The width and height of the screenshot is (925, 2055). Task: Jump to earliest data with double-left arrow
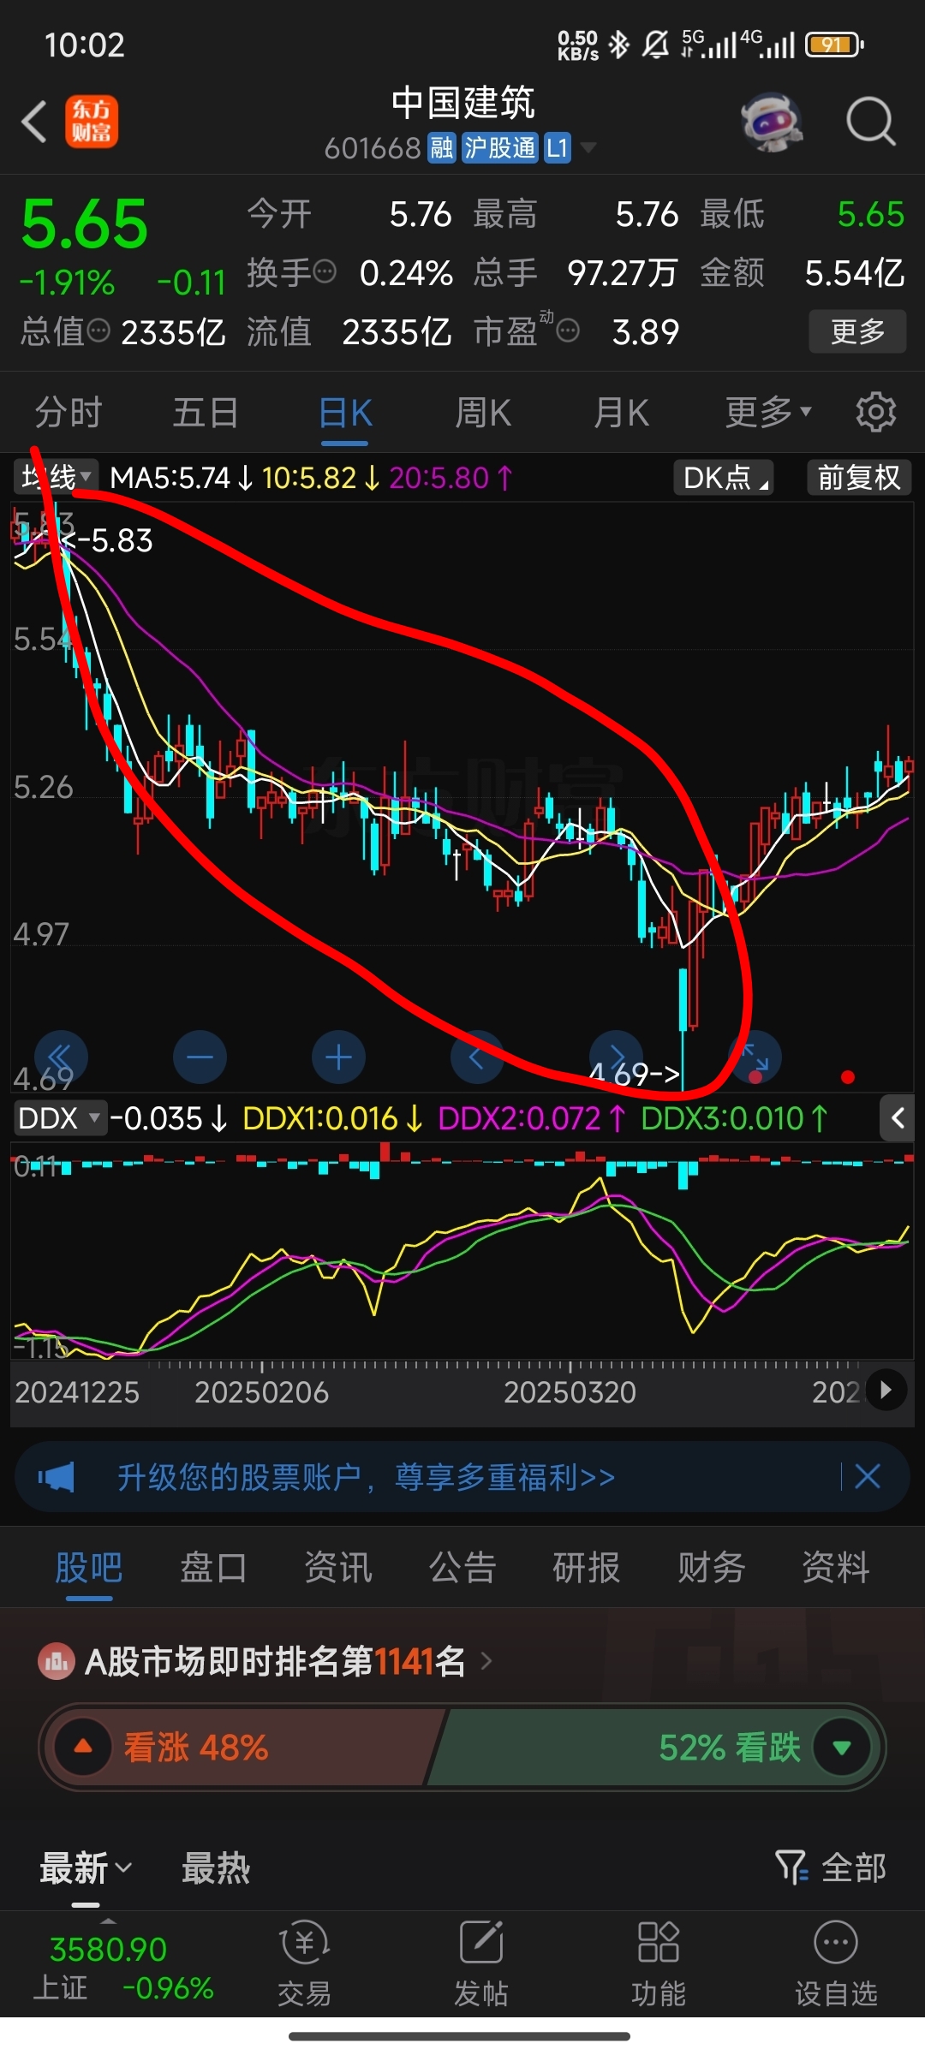click(61, 1057)
